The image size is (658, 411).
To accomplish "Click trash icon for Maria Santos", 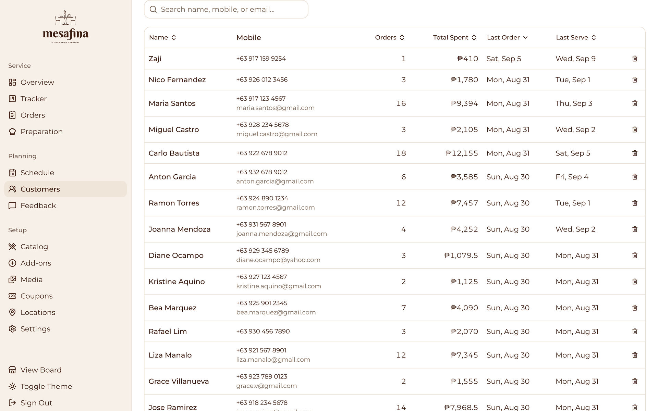I will click(x=635, y=103).
